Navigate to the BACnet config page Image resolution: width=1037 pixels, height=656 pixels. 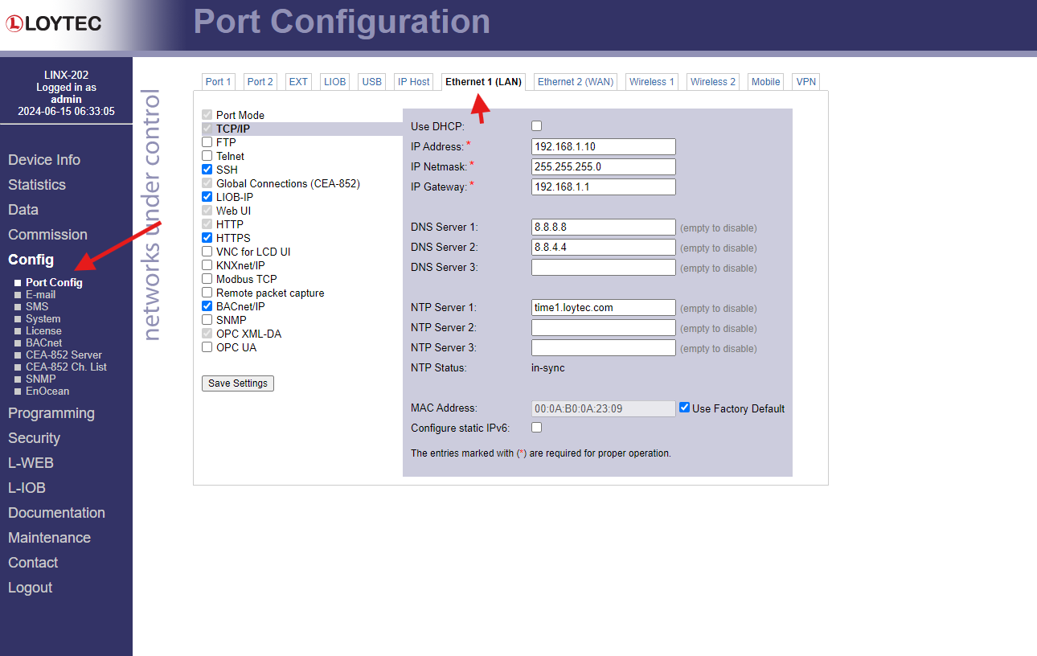(43, 342)
